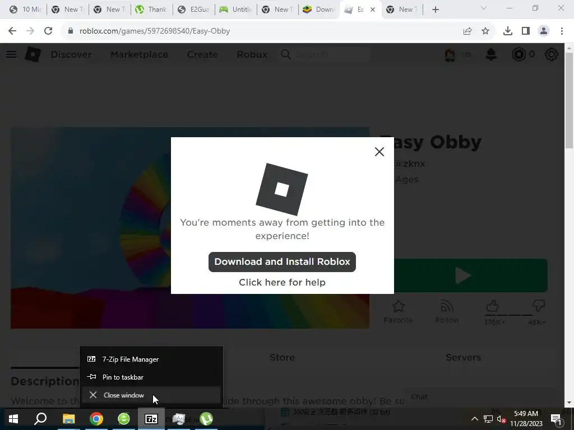Share this page via share icon
This screenshot has width=574, height=430.
pos(467,31)
